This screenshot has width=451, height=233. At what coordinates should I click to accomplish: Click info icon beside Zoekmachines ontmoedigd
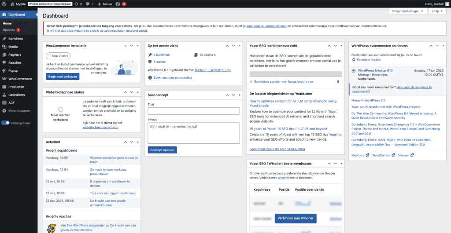[x=150, y=77]
